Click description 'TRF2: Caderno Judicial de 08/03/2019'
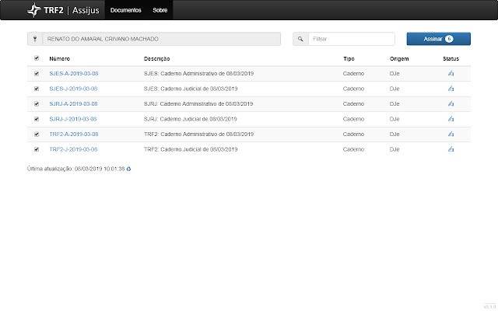498x311 pixels. 191,149
